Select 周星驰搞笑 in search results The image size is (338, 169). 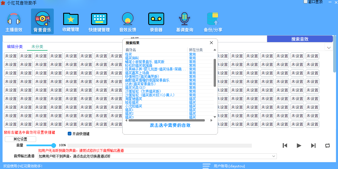134,99
